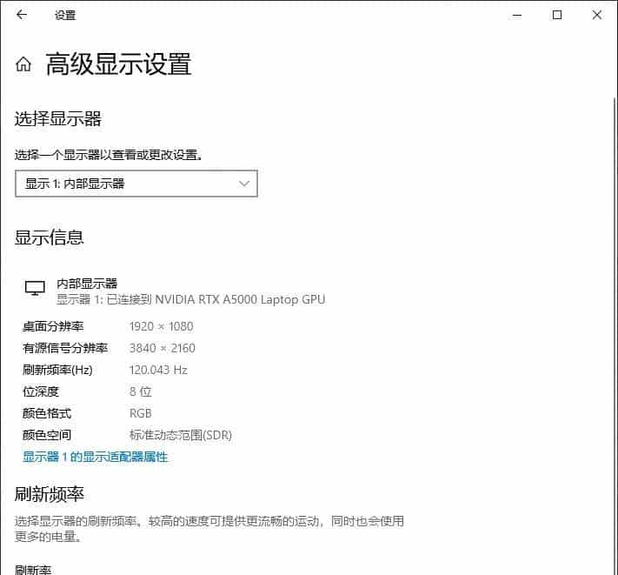Click the 位深度 label
618x575 pixels.
[x=41, y=391]
